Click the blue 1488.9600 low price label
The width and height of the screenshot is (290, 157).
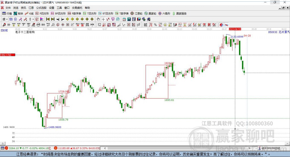click(55, 127)
